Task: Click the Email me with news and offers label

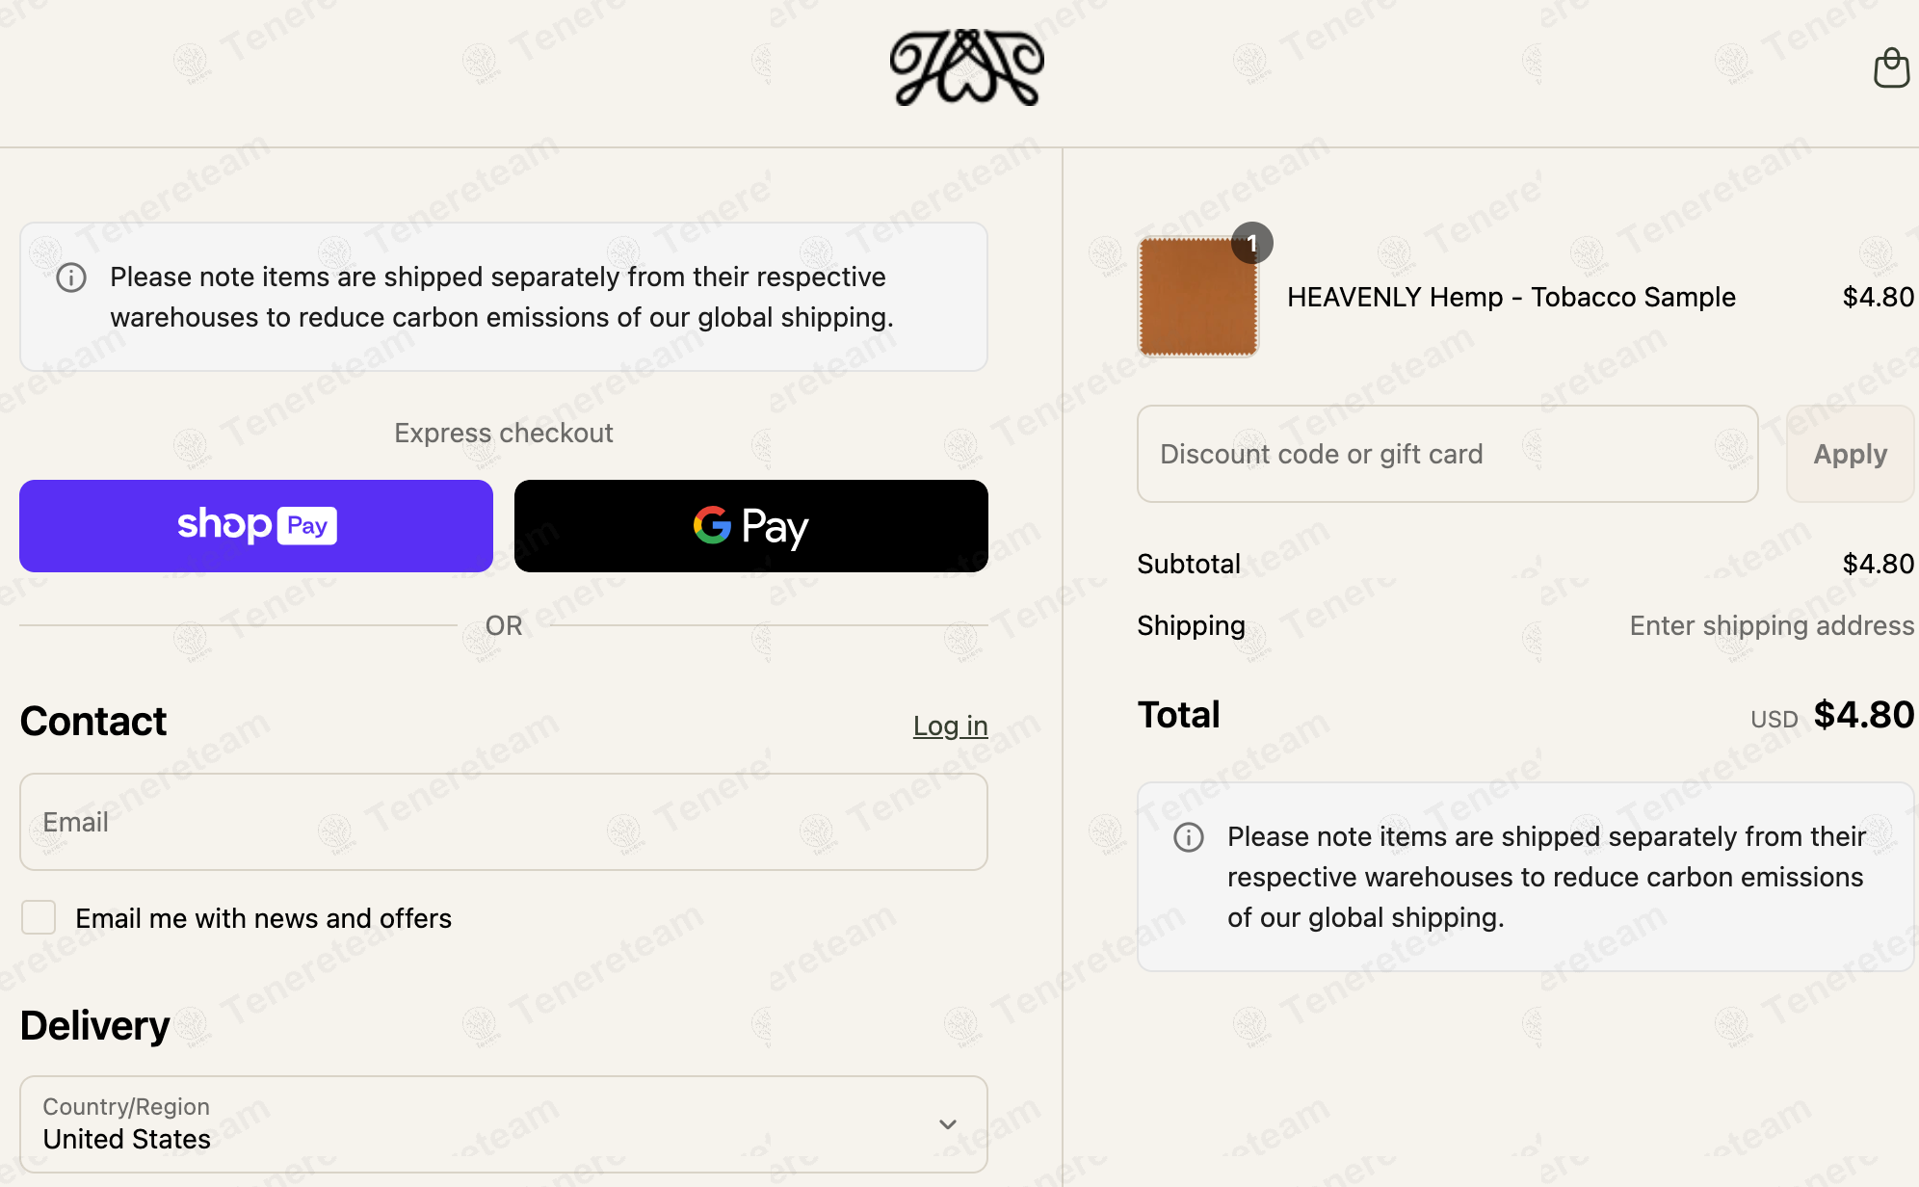Action: point(263,918)
